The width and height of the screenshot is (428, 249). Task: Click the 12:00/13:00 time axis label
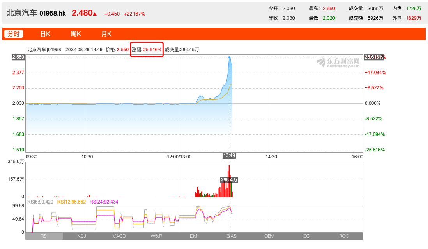(x=179, y=157)
